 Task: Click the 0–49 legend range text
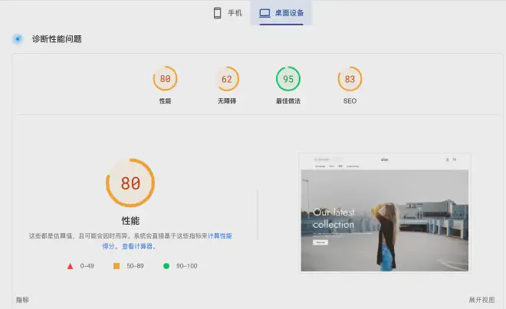pyautogui.click(x=87, y=266)
